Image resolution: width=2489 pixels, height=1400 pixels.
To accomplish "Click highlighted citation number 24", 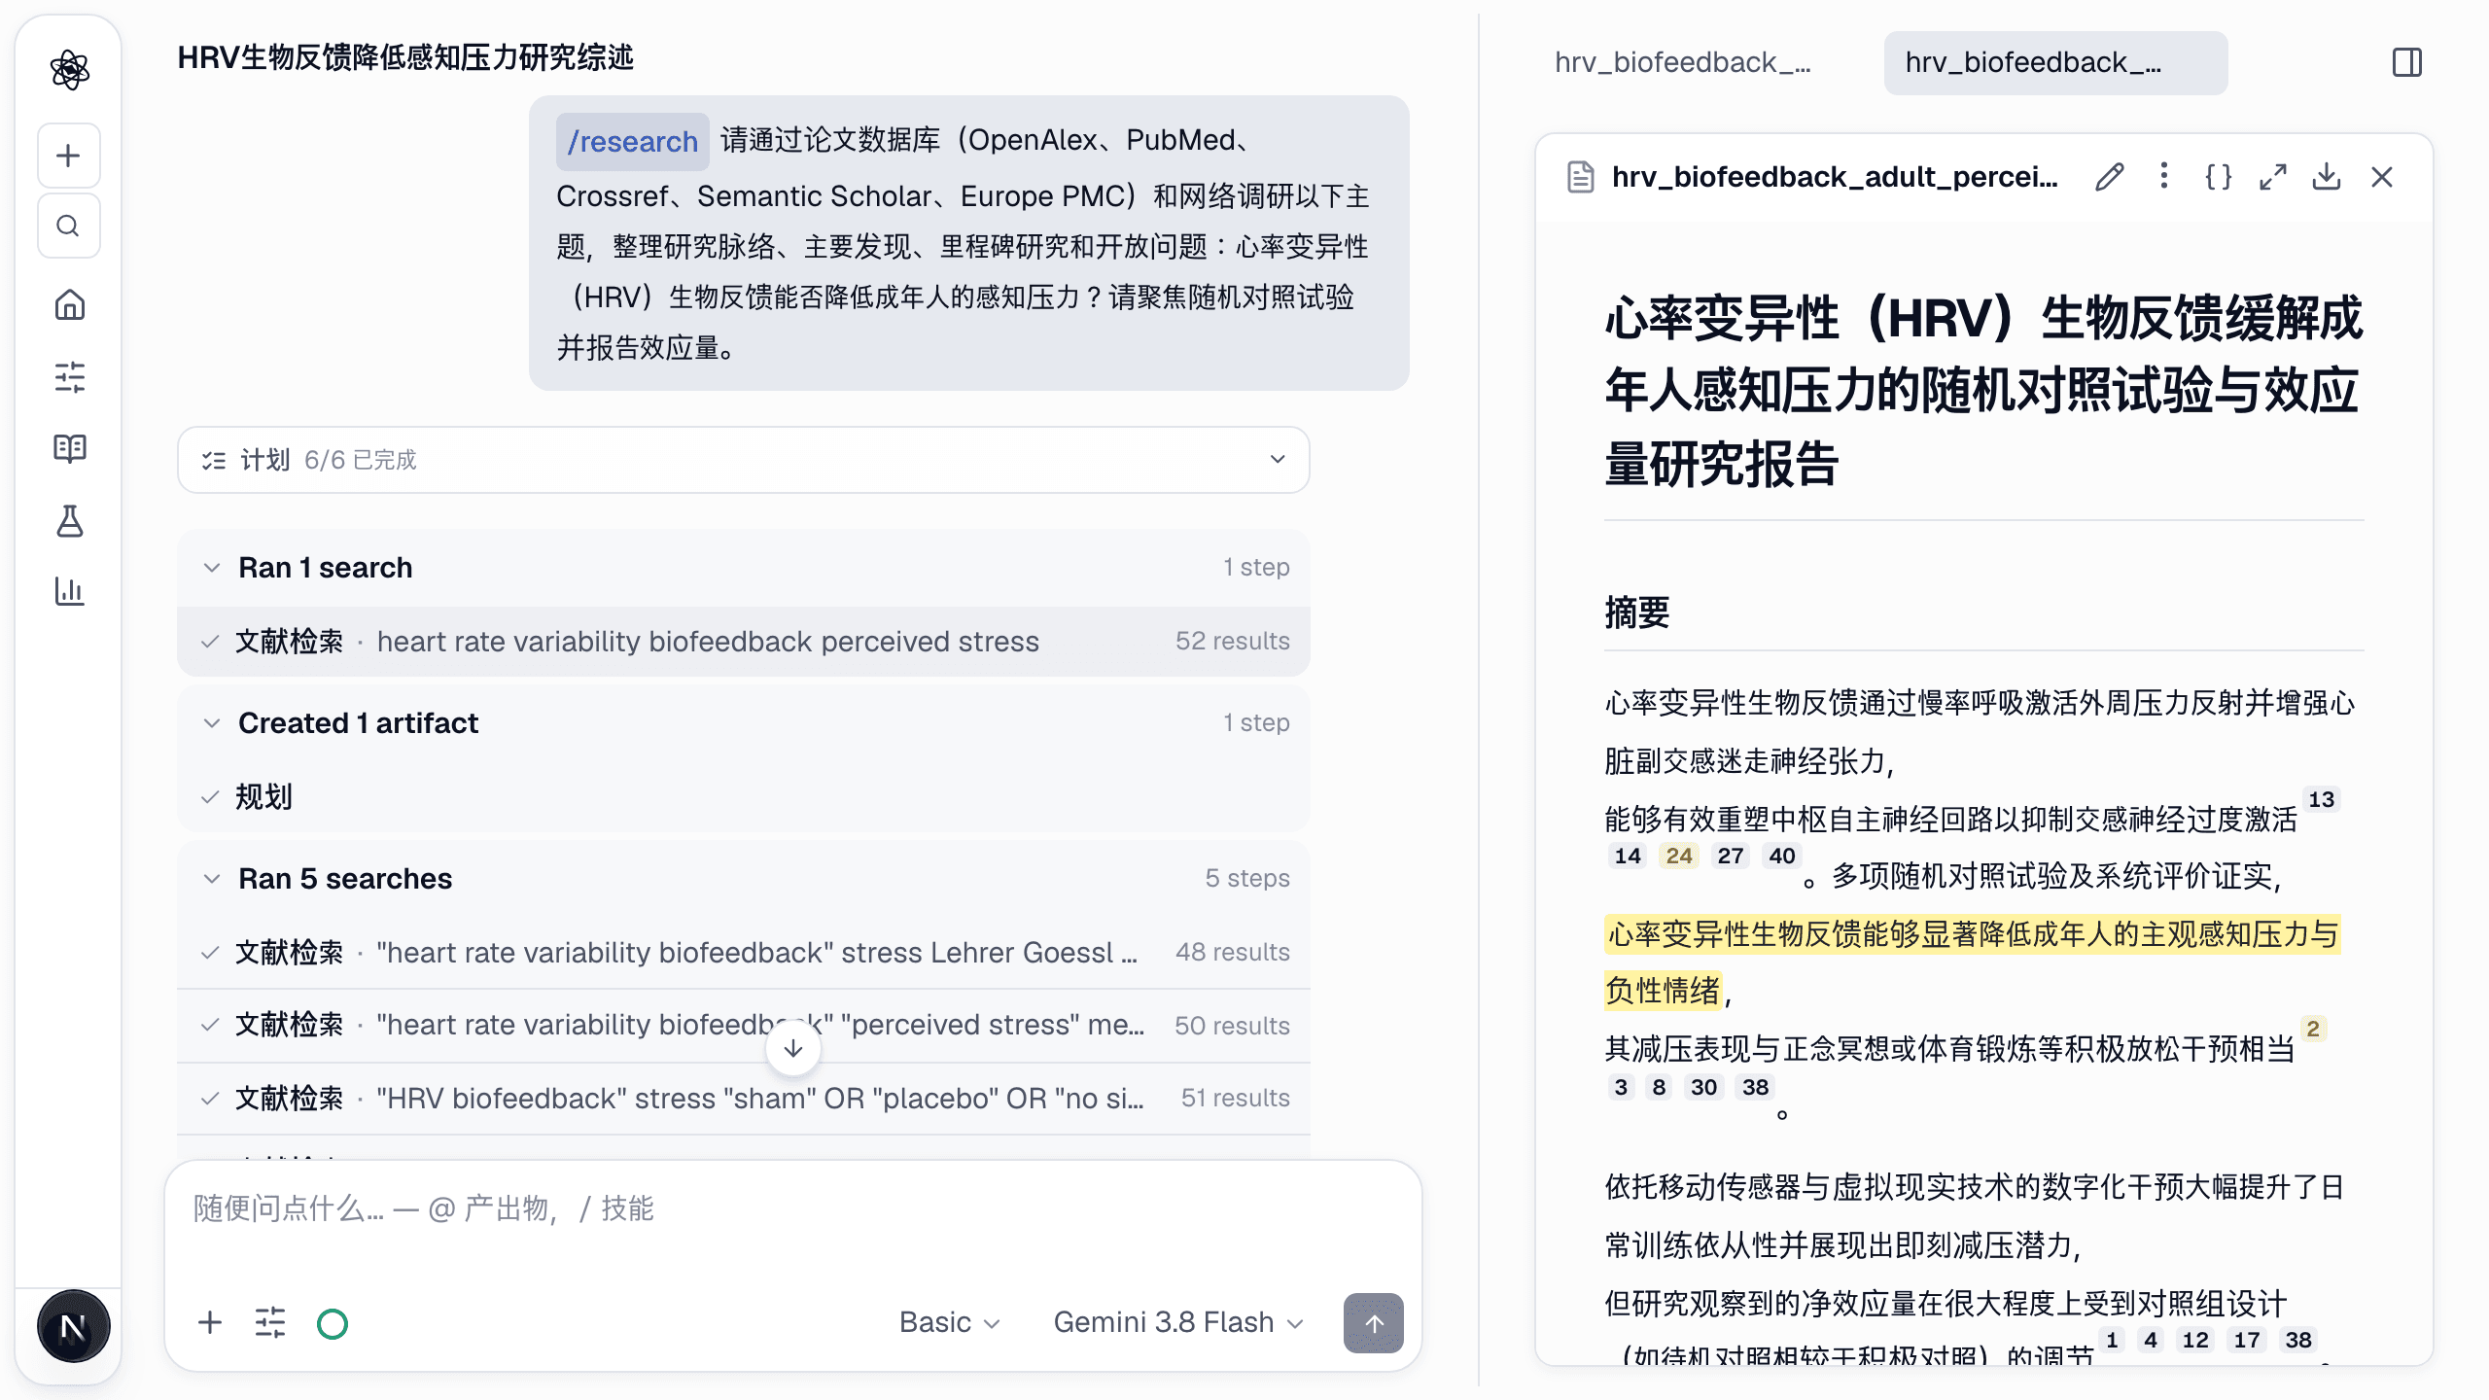I will [x=1679, y=857].
